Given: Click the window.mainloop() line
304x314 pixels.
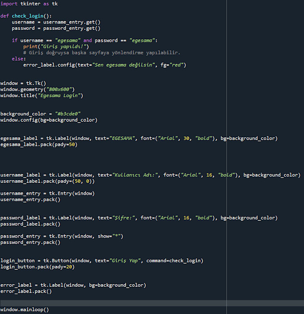Looking at the screenshot, I should [x=25, y=310].
